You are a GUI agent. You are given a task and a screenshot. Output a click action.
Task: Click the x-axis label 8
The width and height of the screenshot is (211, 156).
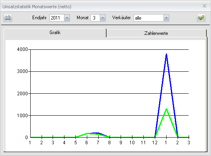pos(109,142)
